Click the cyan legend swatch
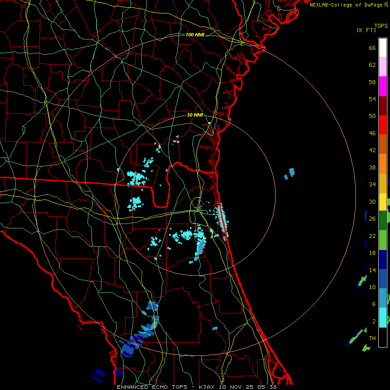The height and width of the screenshot is (390, 390). [x=383, y=318]
